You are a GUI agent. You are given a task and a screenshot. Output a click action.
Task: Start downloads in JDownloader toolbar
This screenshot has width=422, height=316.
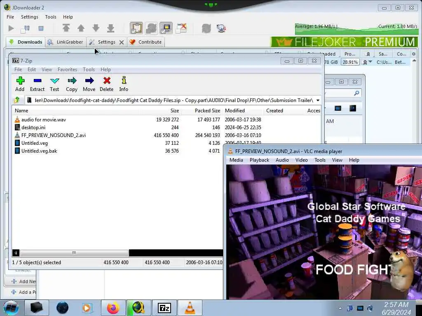click(11, 28)
